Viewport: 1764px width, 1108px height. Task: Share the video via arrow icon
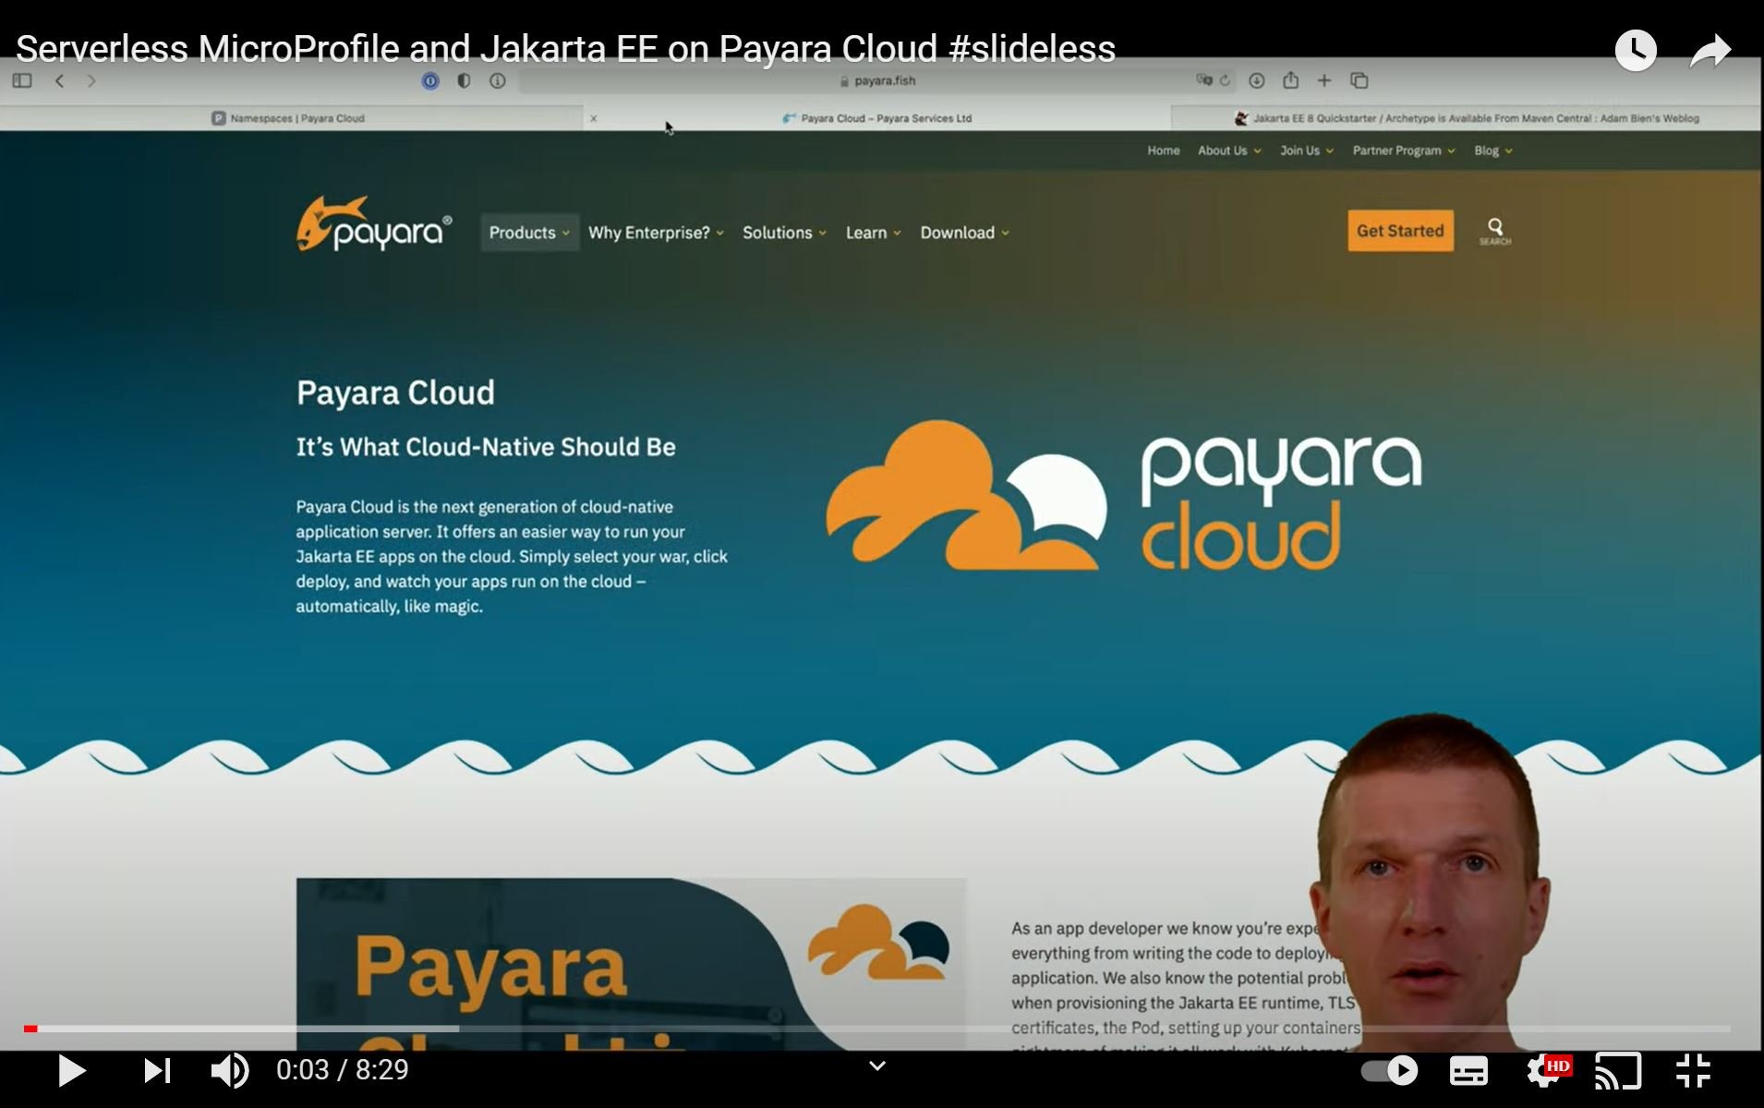click(1710, 51)
